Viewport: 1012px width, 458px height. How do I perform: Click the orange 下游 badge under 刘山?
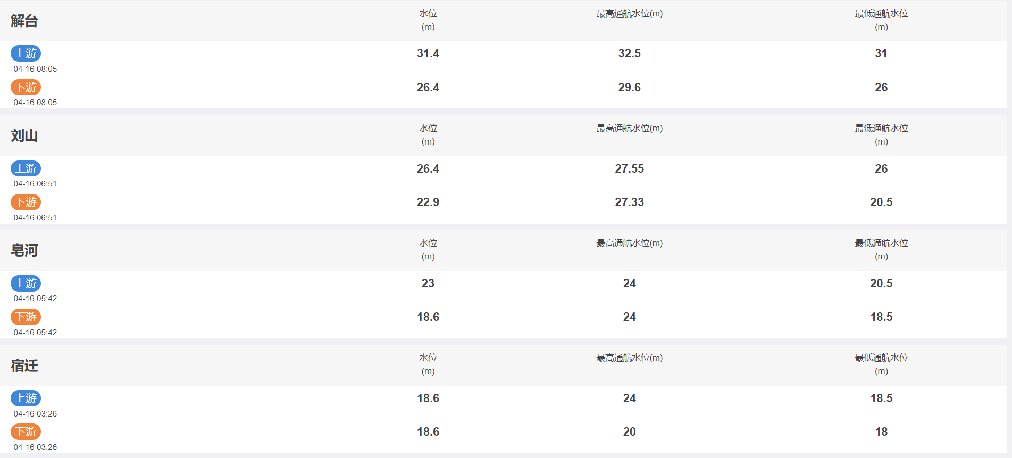(26, 202)
